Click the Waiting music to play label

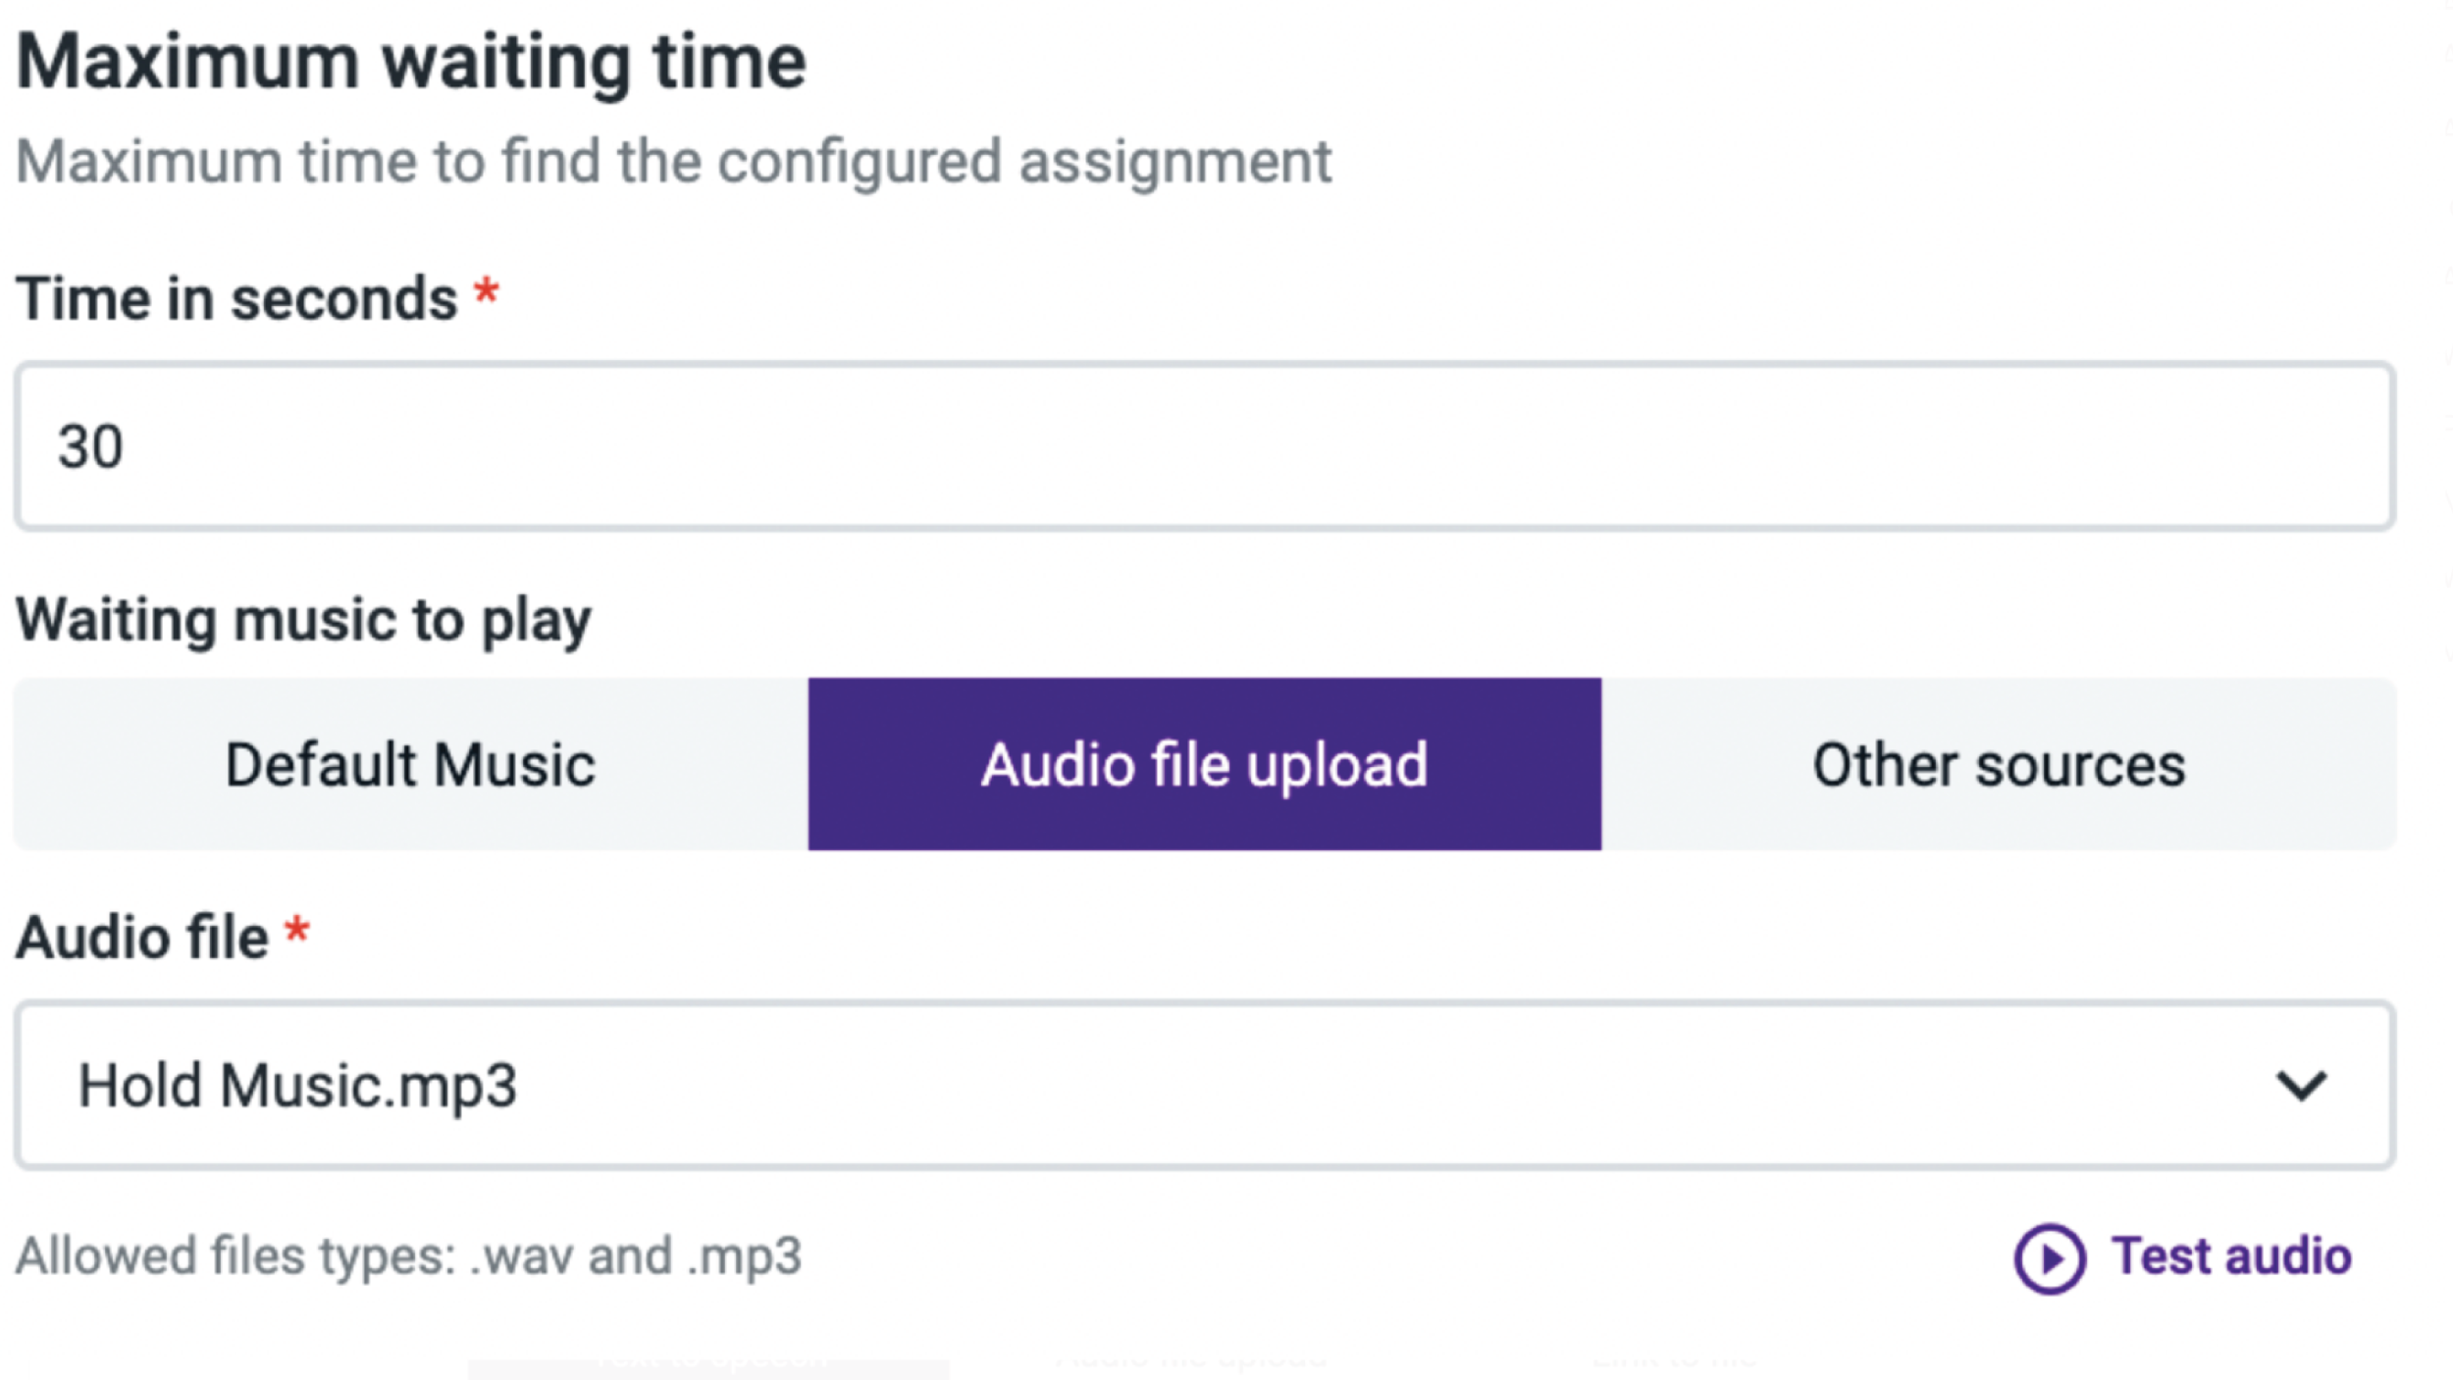click(x=303, y=622)
